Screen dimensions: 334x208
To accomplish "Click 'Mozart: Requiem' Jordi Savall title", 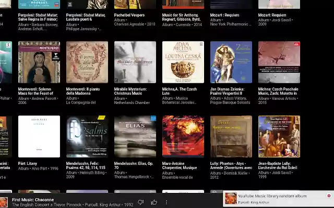I will click(x=272, y=15).
